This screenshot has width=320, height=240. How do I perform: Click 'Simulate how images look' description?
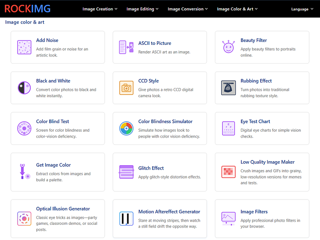[169, 133]
